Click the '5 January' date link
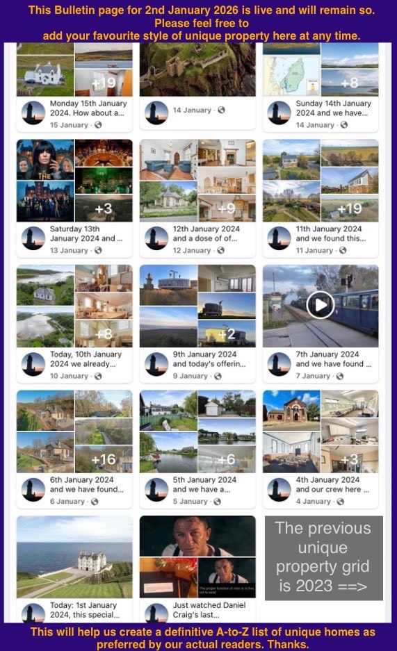Viewport: 397px width, 651px height. (x=191, y=502)
